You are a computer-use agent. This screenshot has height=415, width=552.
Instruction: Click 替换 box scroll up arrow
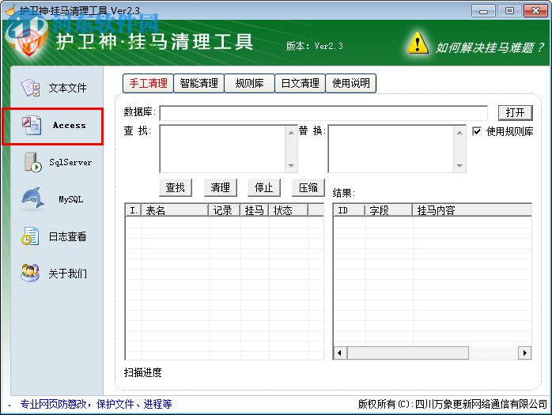(459, 132)
